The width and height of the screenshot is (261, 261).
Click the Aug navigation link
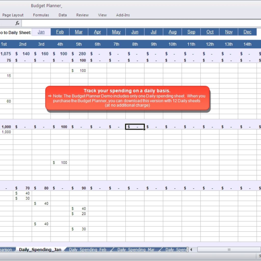pyautogui.click(x=172, y=32)
